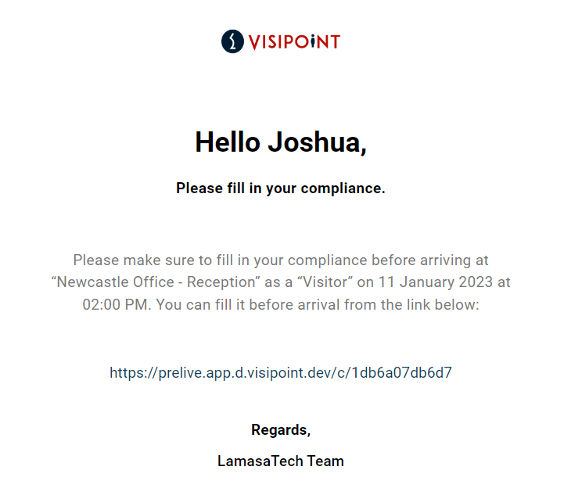Select the "Please fill in your compliance." subheading
564x488 pixels.
(x=281, y=188)
